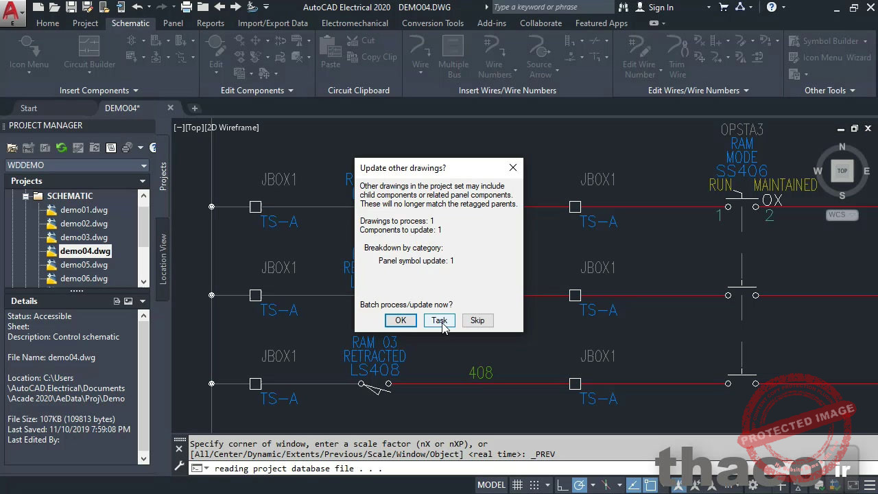878x494 pixels.
Task: Refresh the project using the green refresh icon
Action: click(62, 148)
